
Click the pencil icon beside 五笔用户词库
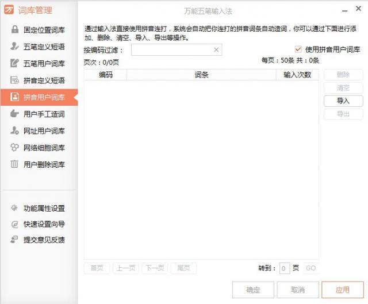pos(14,63)
